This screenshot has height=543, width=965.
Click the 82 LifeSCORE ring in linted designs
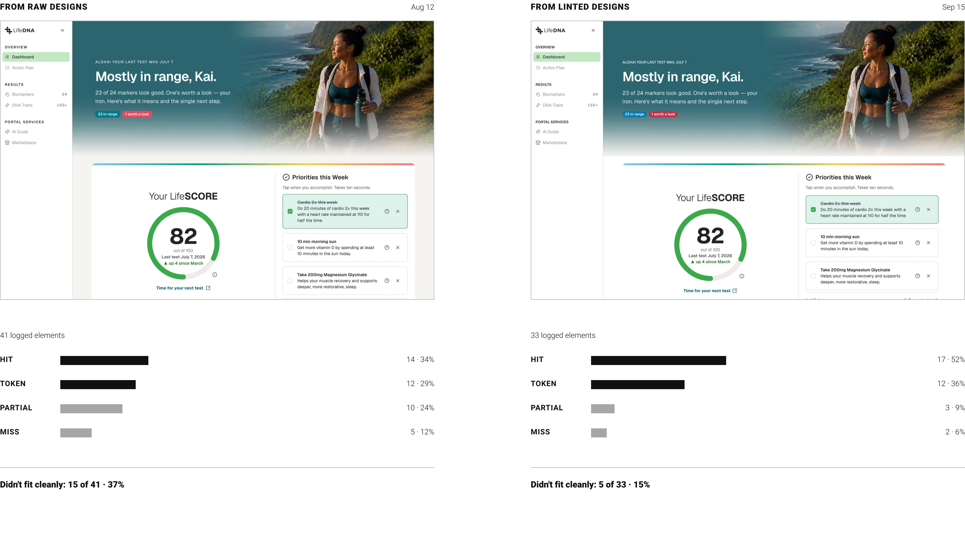coord(710,245)
